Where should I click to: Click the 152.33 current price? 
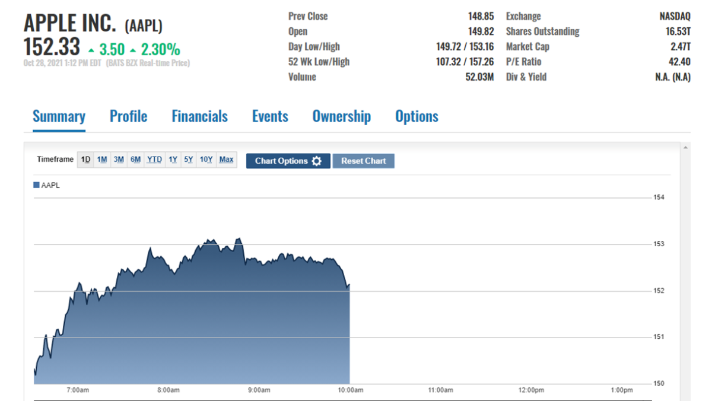[x=52, y=47]
